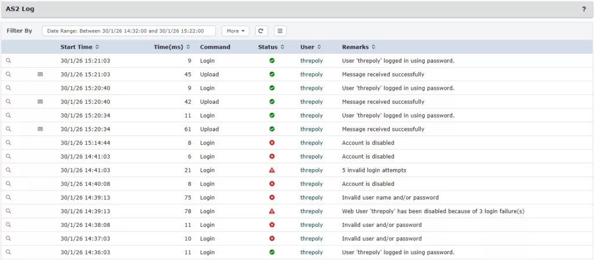Open threpoly link on 14:40:08 row
This screenshot has height=260, width=594.
tap(312, 184)
